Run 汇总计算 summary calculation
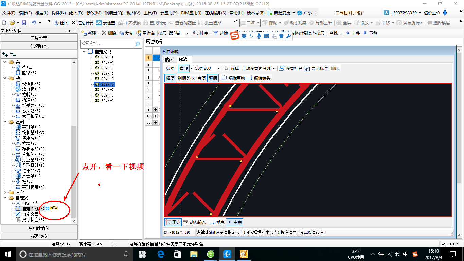Image resolution: width=464 pixels, height=261 pixels. pos(83,23)
